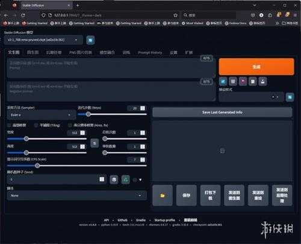Send result to 后期处理 (extras)
This screenshot has height=244, width=301.
282,195
